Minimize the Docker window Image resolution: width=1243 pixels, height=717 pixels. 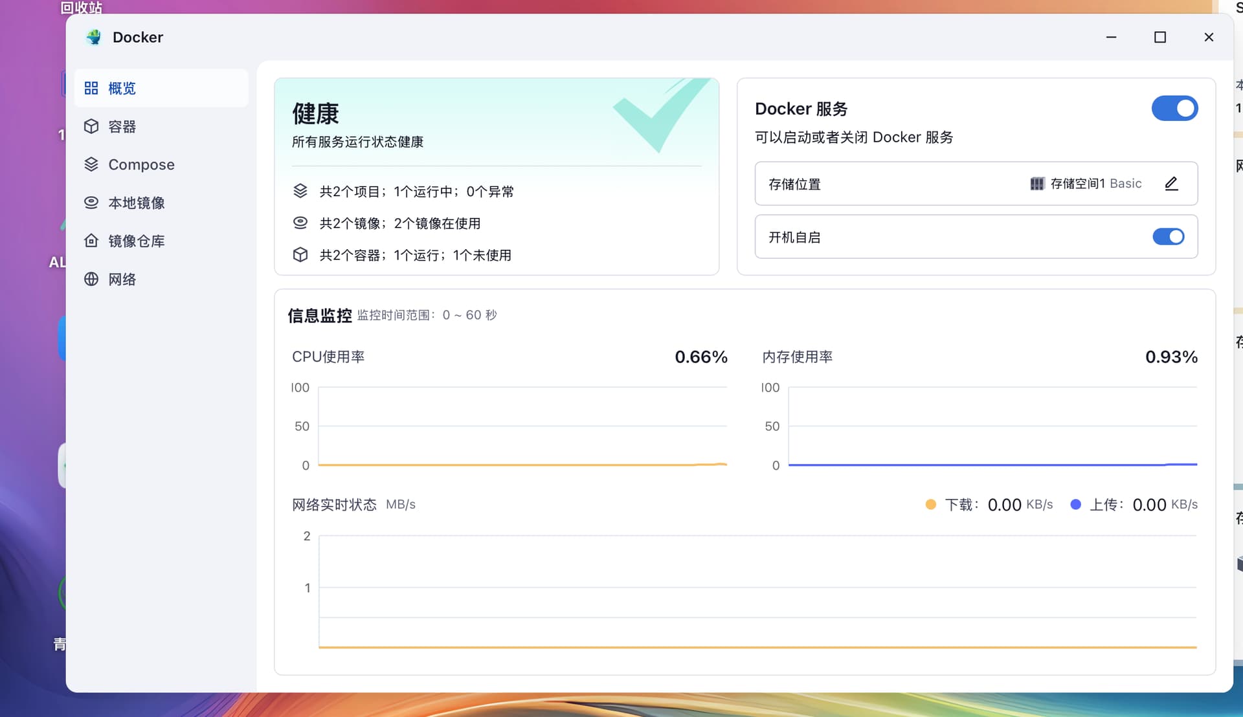(x=1111, y=37)
